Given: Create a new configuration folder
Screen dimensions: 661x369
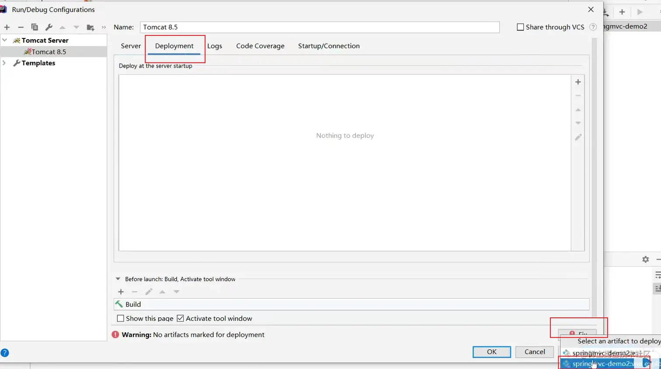Looking at the screenshot, I should (x=90, y=27).
